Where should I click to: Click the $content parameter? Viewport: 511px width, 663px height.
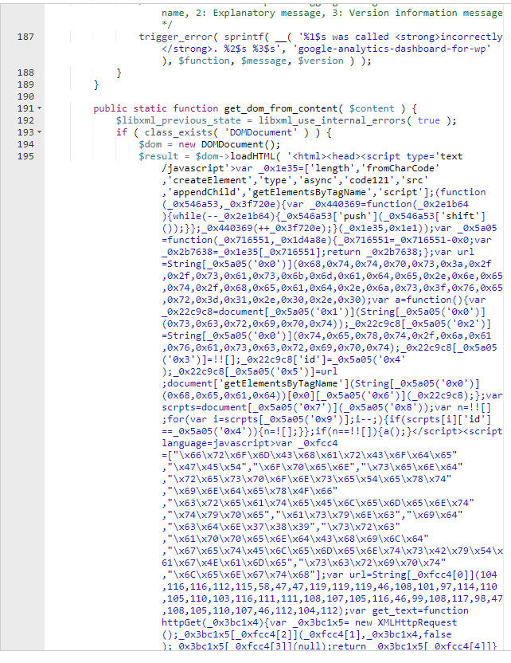click(x=372, y=108)
